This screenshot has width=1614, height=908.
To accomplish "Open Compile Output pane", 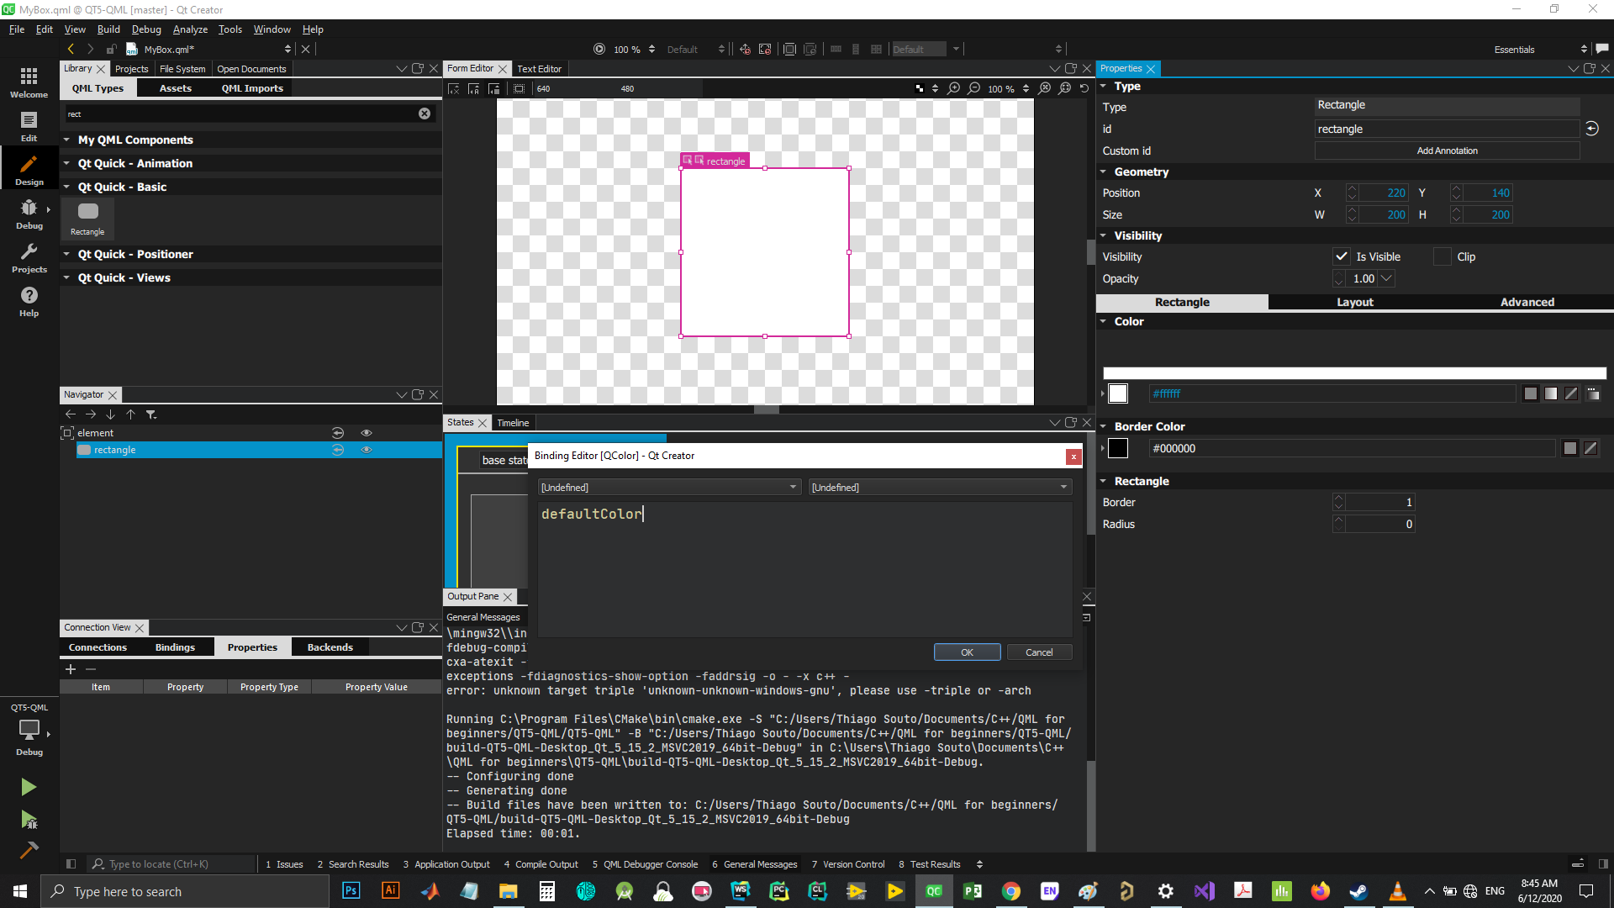I will [x=541, y=864].
